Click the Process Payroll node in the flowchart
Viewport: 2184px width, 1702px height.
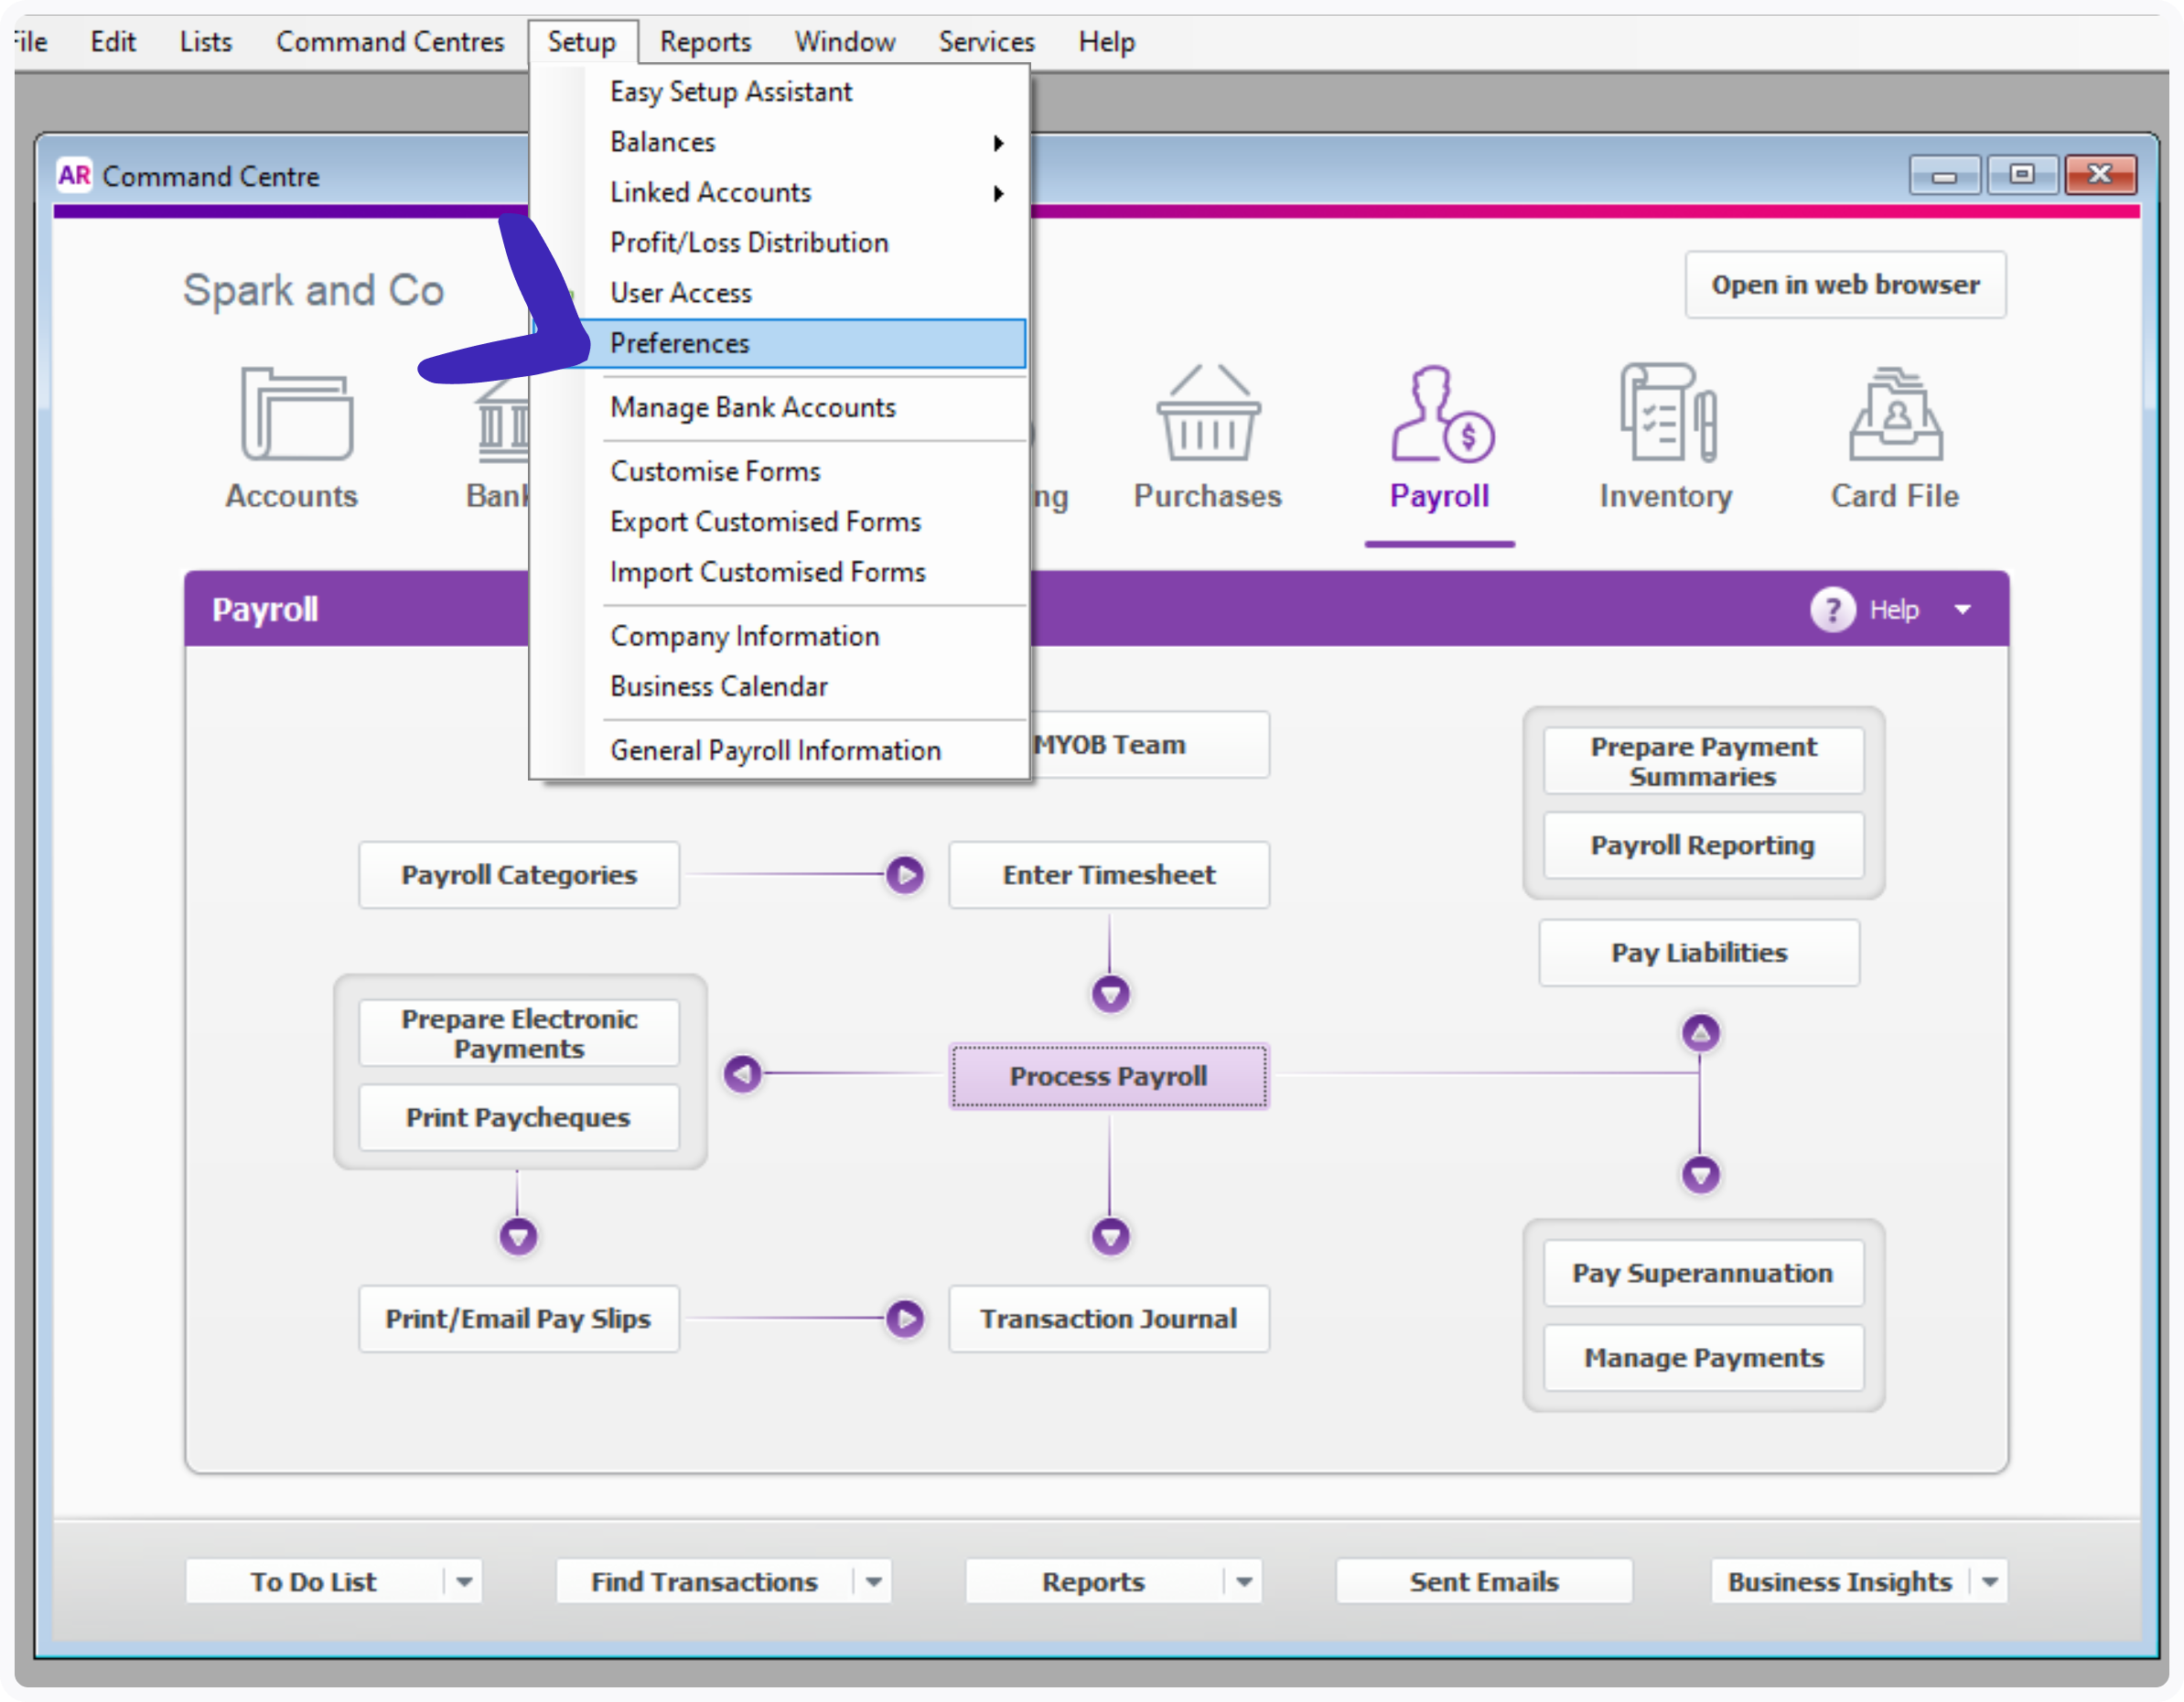pyautogui.click(x=1109, y=1076)
